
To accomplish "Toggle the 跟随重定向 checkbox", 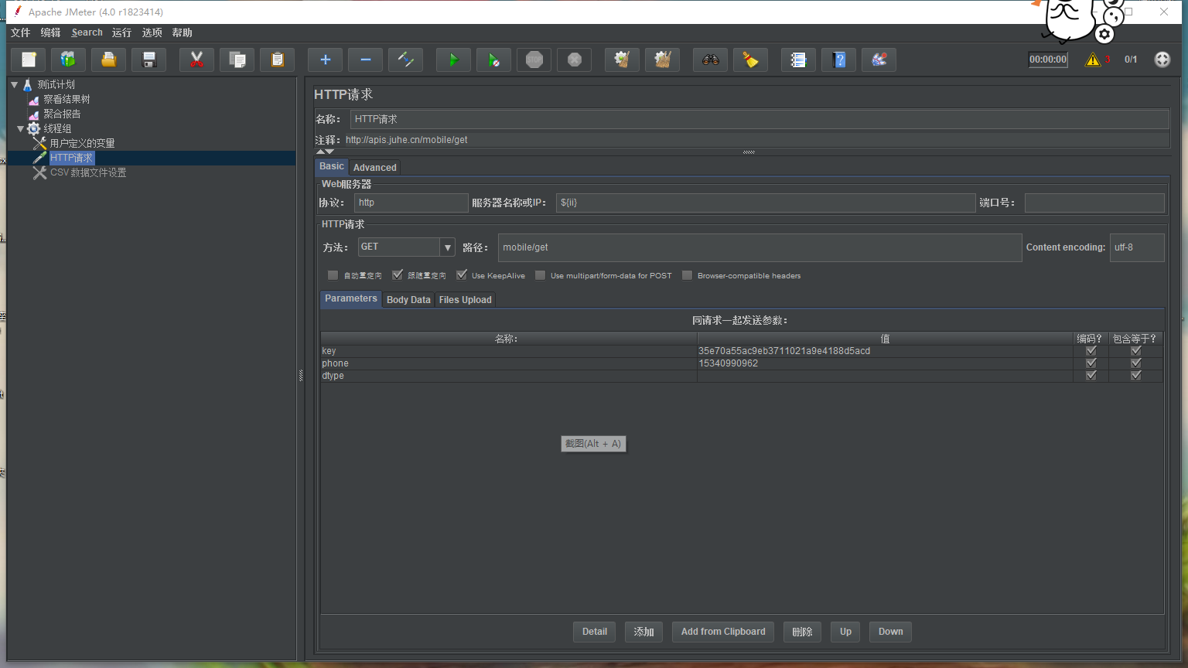I will pyautogui.click(x=398, y=275).
